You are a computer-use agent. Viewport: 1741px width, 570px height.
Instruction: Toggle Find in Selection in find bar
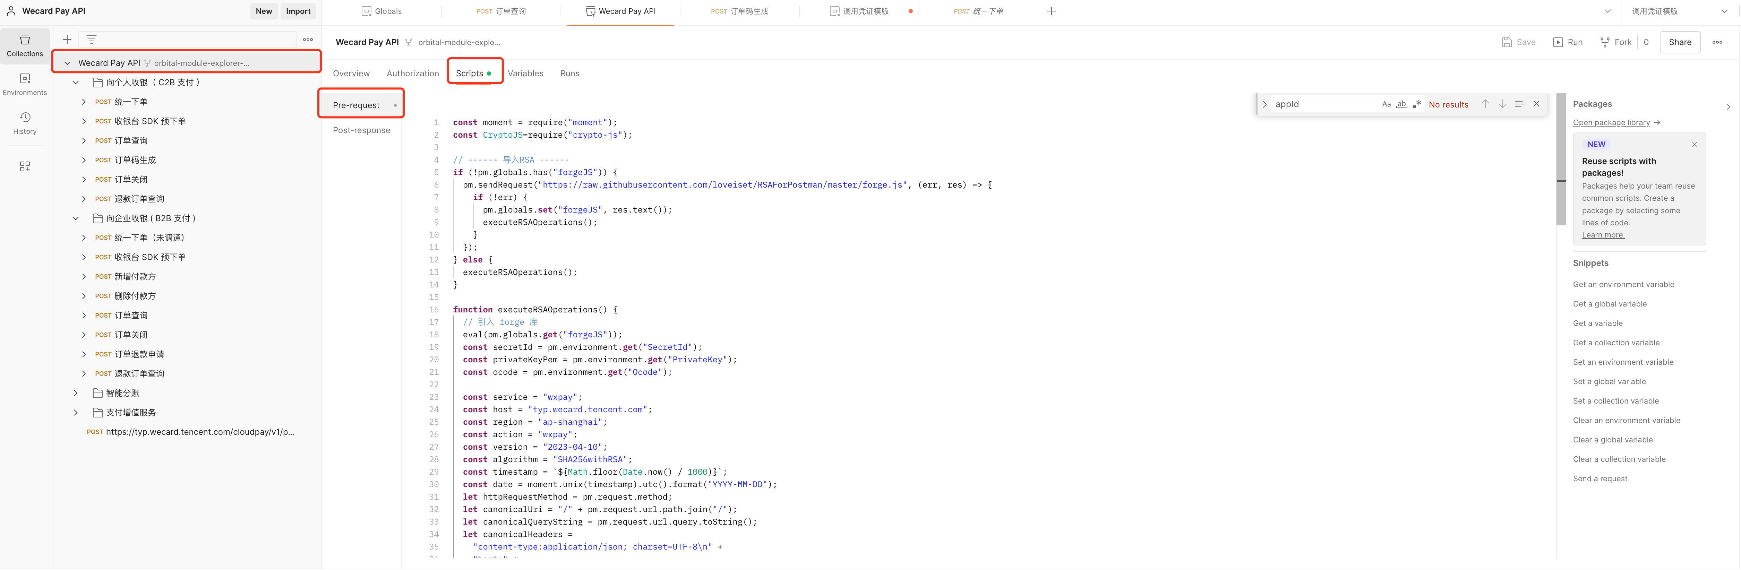click(x=1519, y=104)
